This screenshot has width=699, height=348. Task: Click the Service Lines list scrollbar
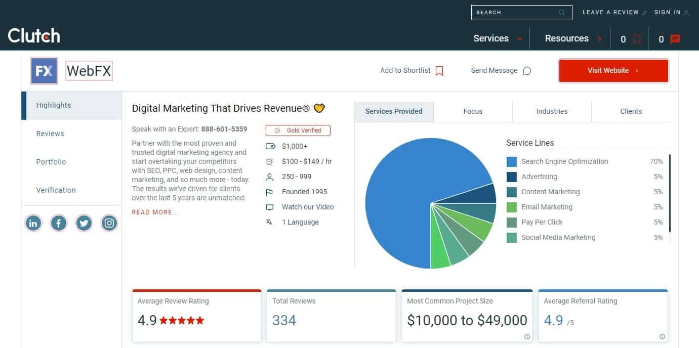[x=670, y=193]
